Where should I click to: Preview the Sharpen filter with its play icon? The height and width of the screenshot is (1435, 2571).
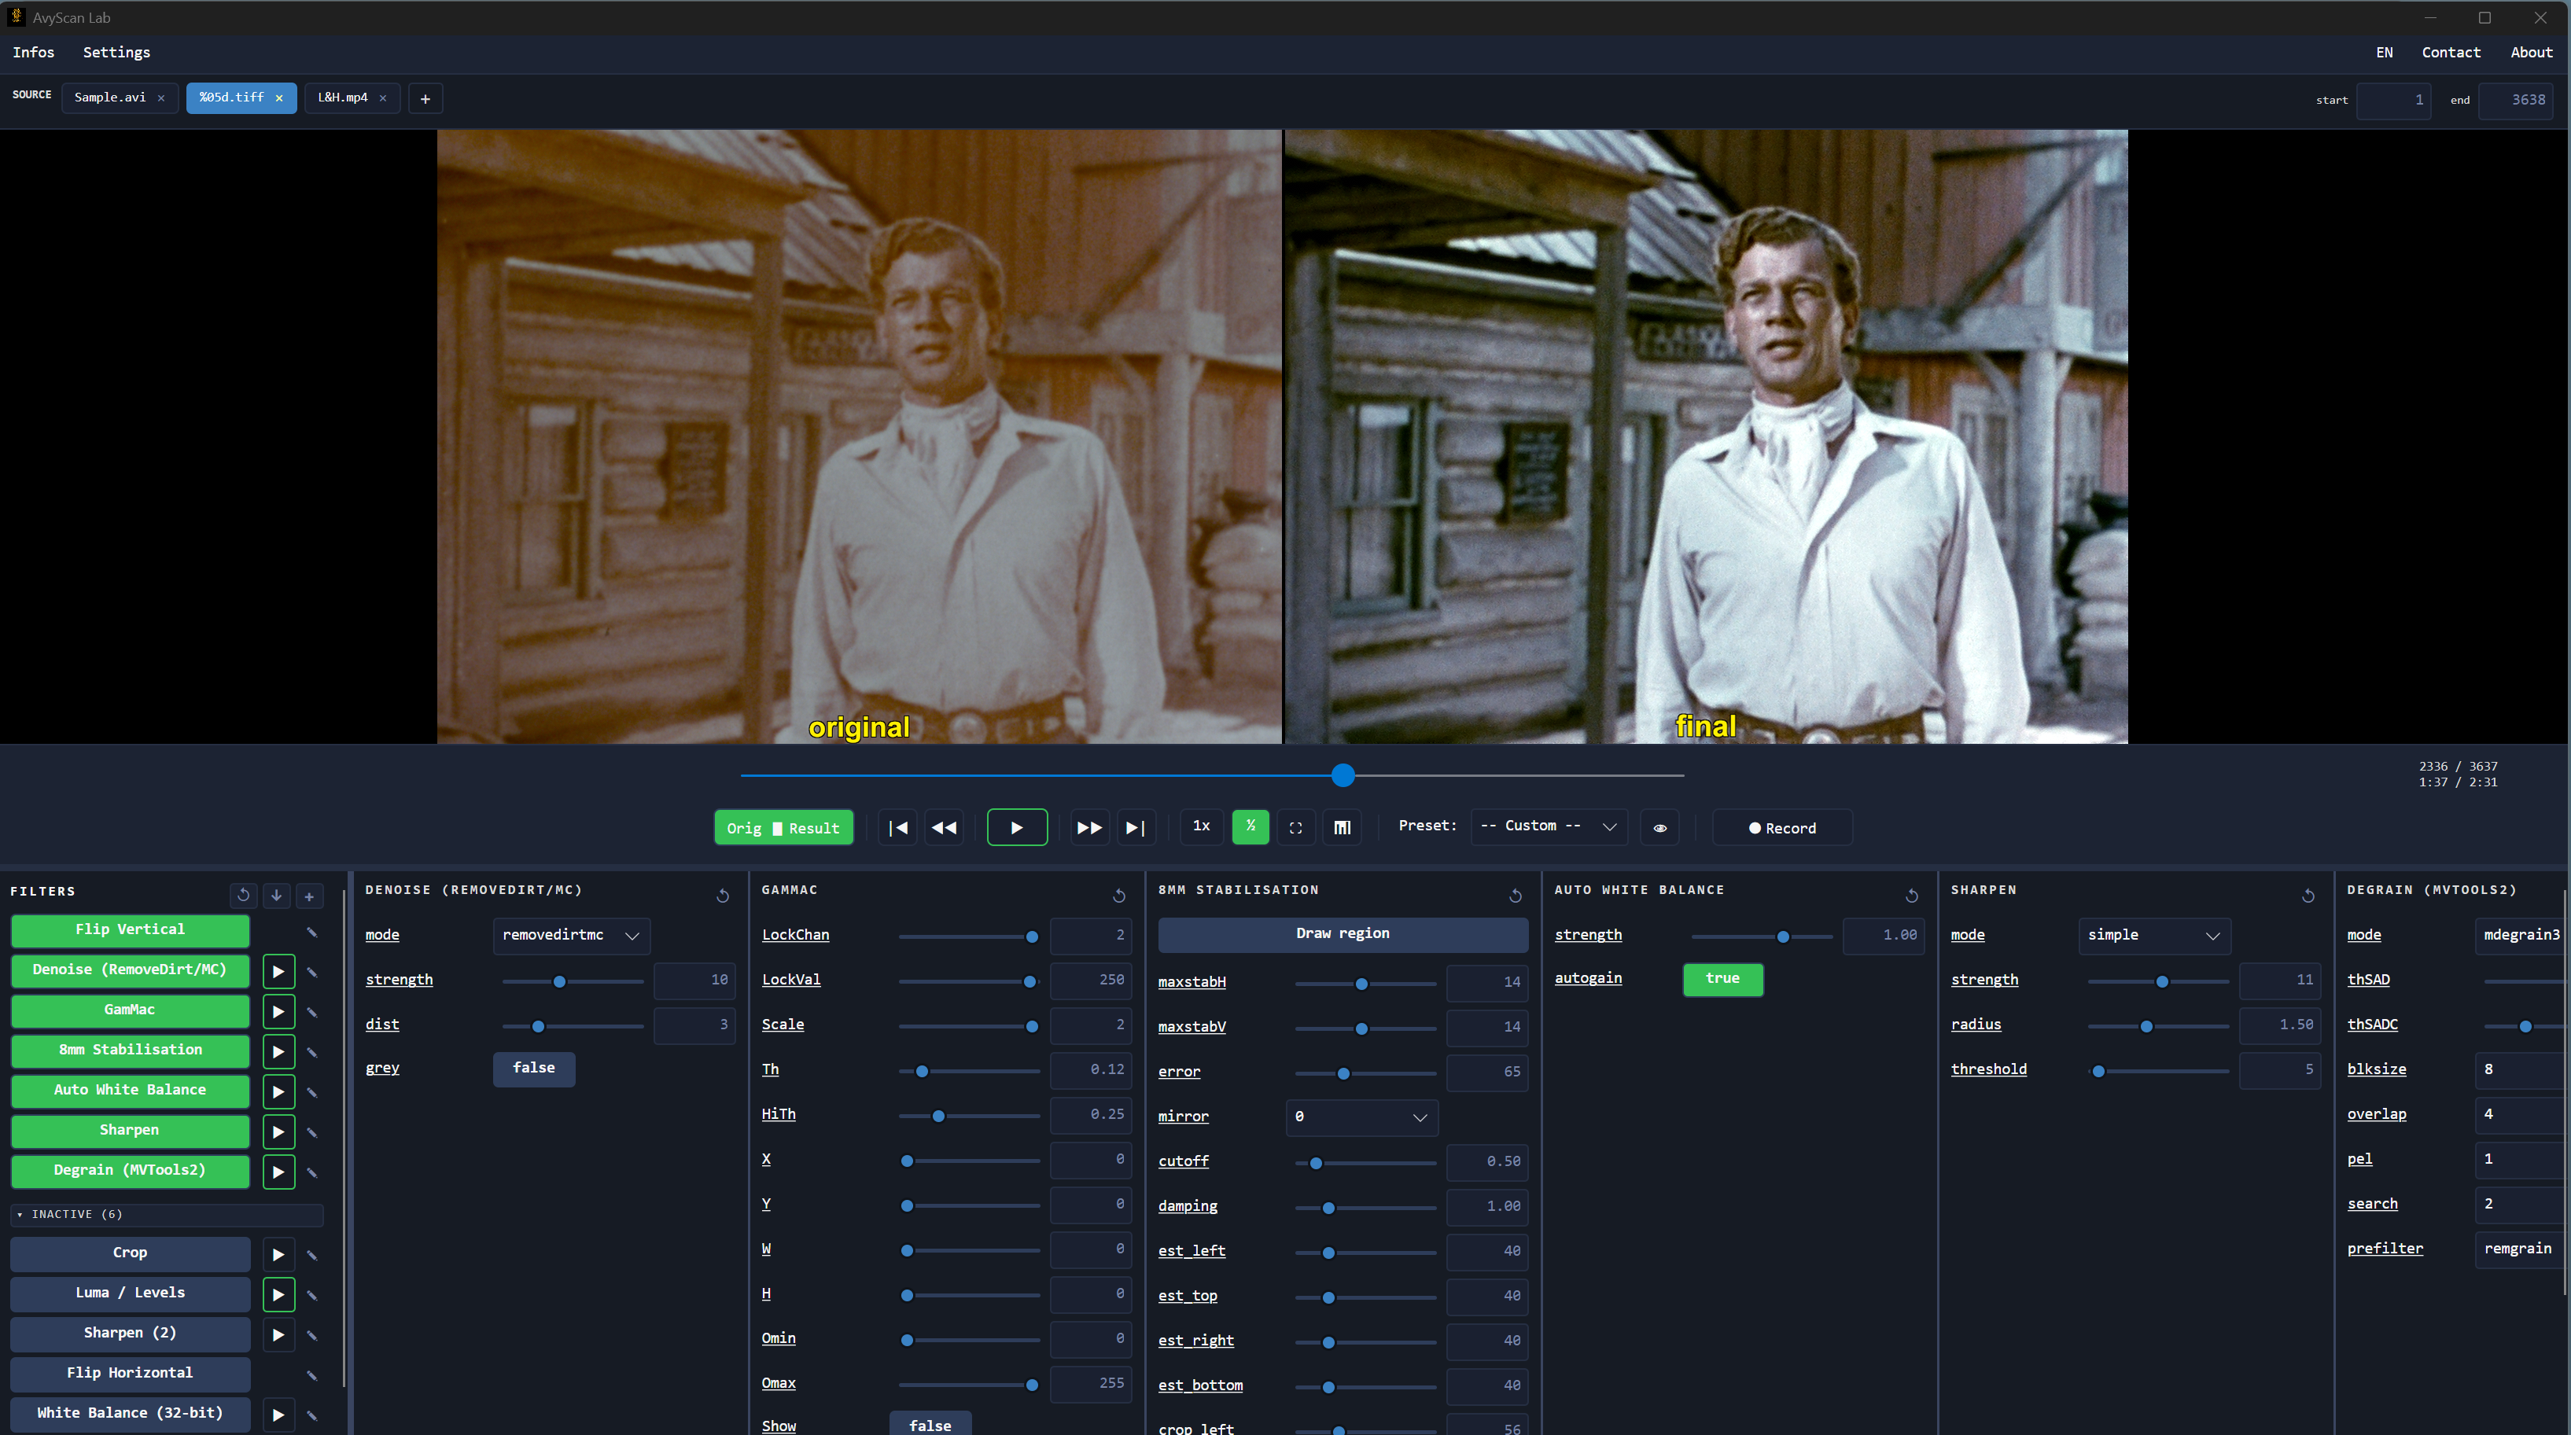pyautogui.click(x=278, y=1131)
